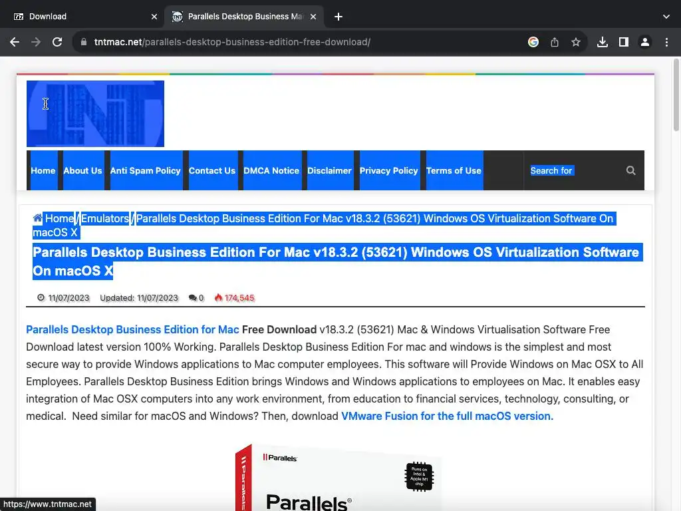This screenshot has height=511, width=681.
Task: Open the Privacy Policy menu item
Action: (388, 171)
